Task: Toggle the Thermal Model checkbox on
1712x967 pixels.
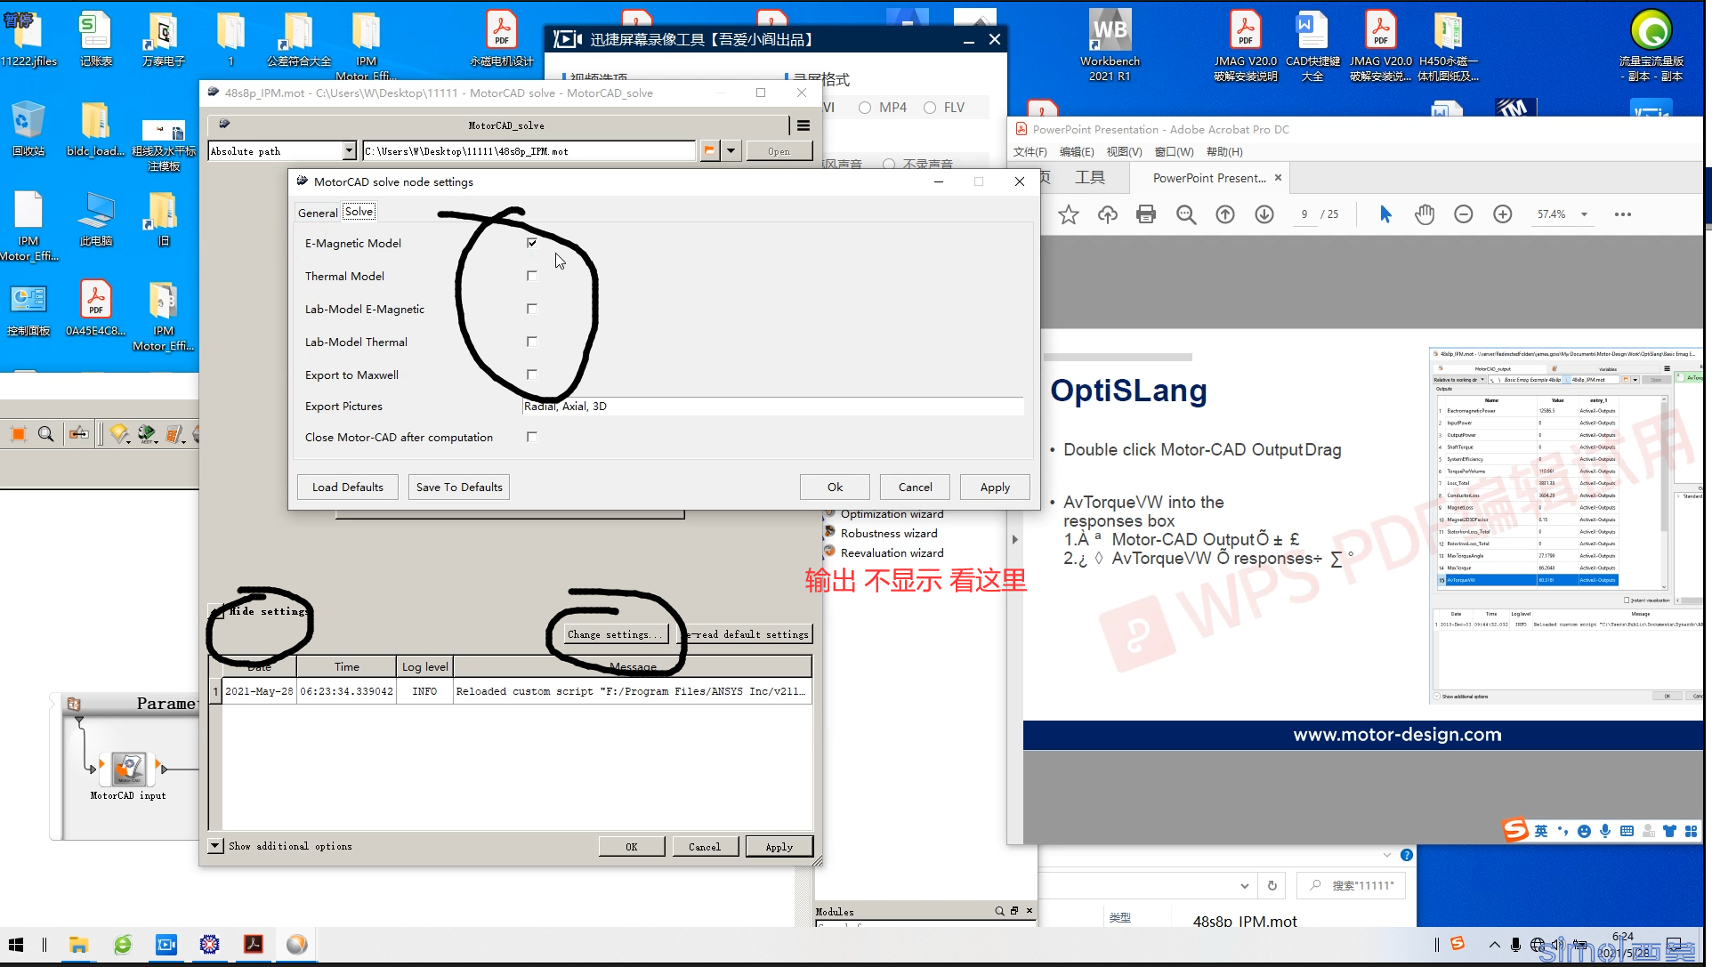Action: coord(531,276)
